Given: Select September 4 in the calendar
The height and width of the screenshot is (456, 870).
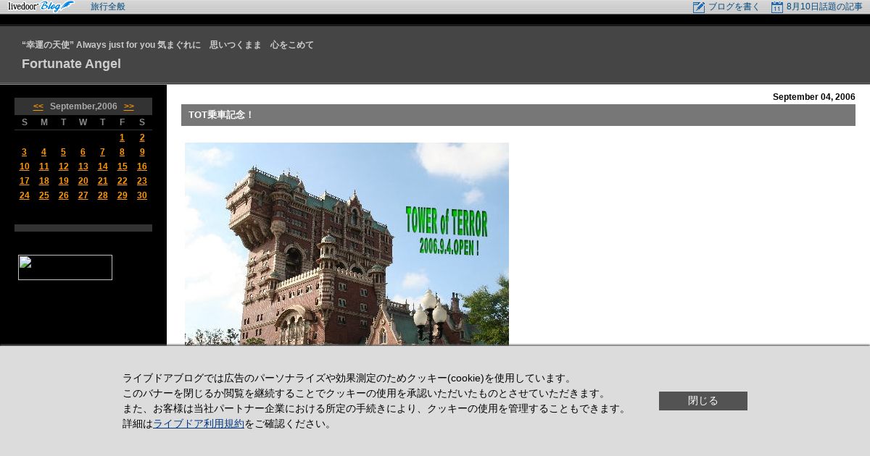Looking at the screenshot, I should (43, 152).
